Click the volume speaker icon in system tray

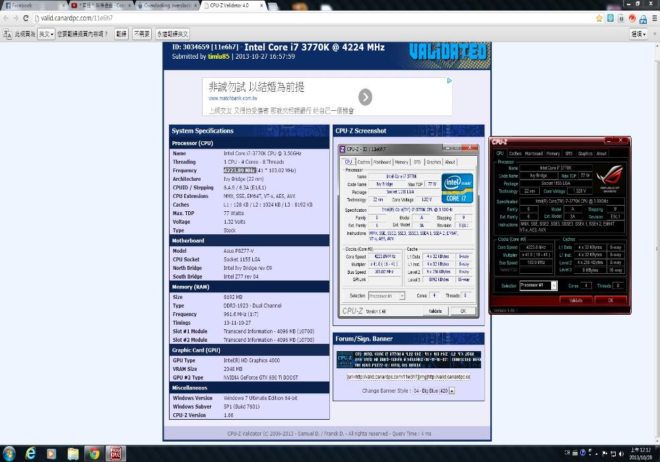(621, 453)
